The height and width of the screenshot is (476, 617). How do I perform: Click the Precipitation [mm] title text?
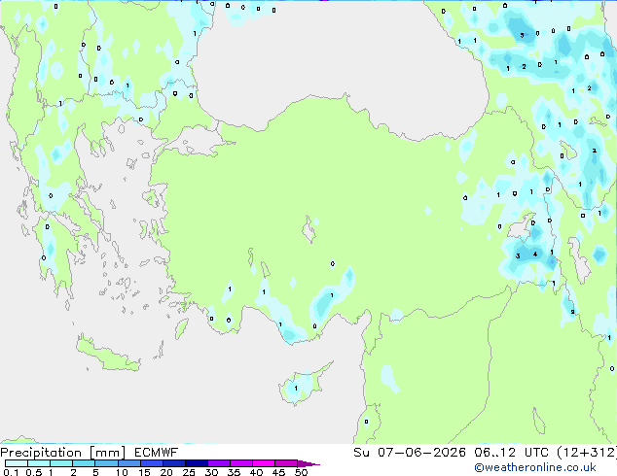click(63, 453)
